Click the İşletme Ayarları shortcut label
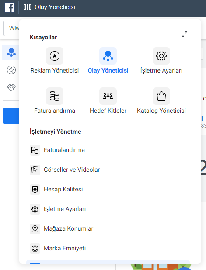 [161, 71]
